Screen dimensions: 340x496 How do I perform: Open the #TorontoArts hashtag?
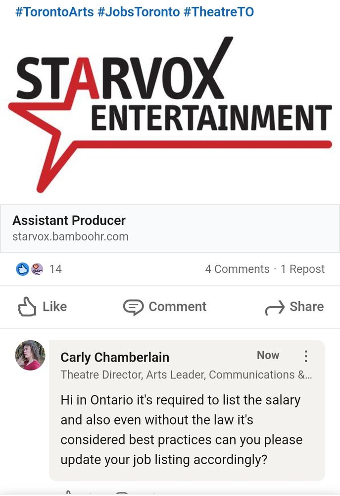[x=54, y=12]
